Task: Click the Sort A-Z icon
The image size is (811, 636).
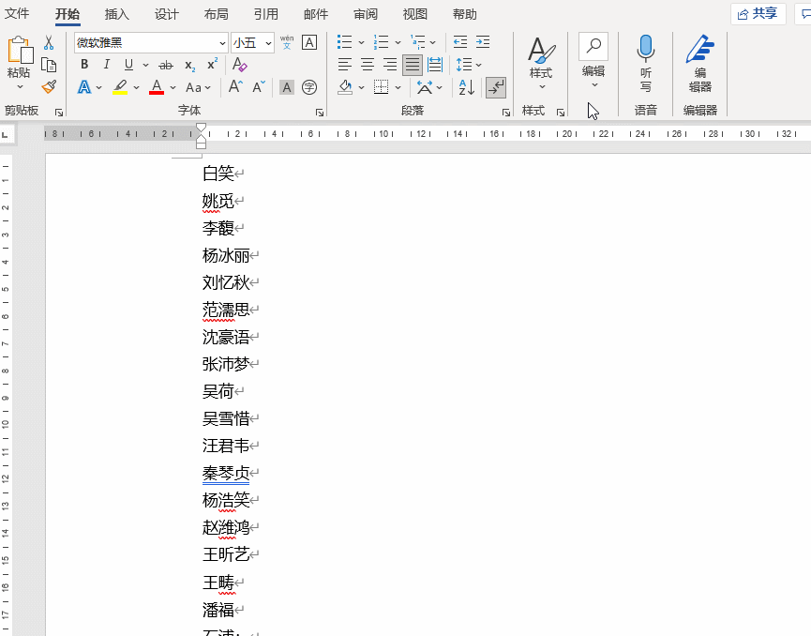Action: click(x=466, y=87)
